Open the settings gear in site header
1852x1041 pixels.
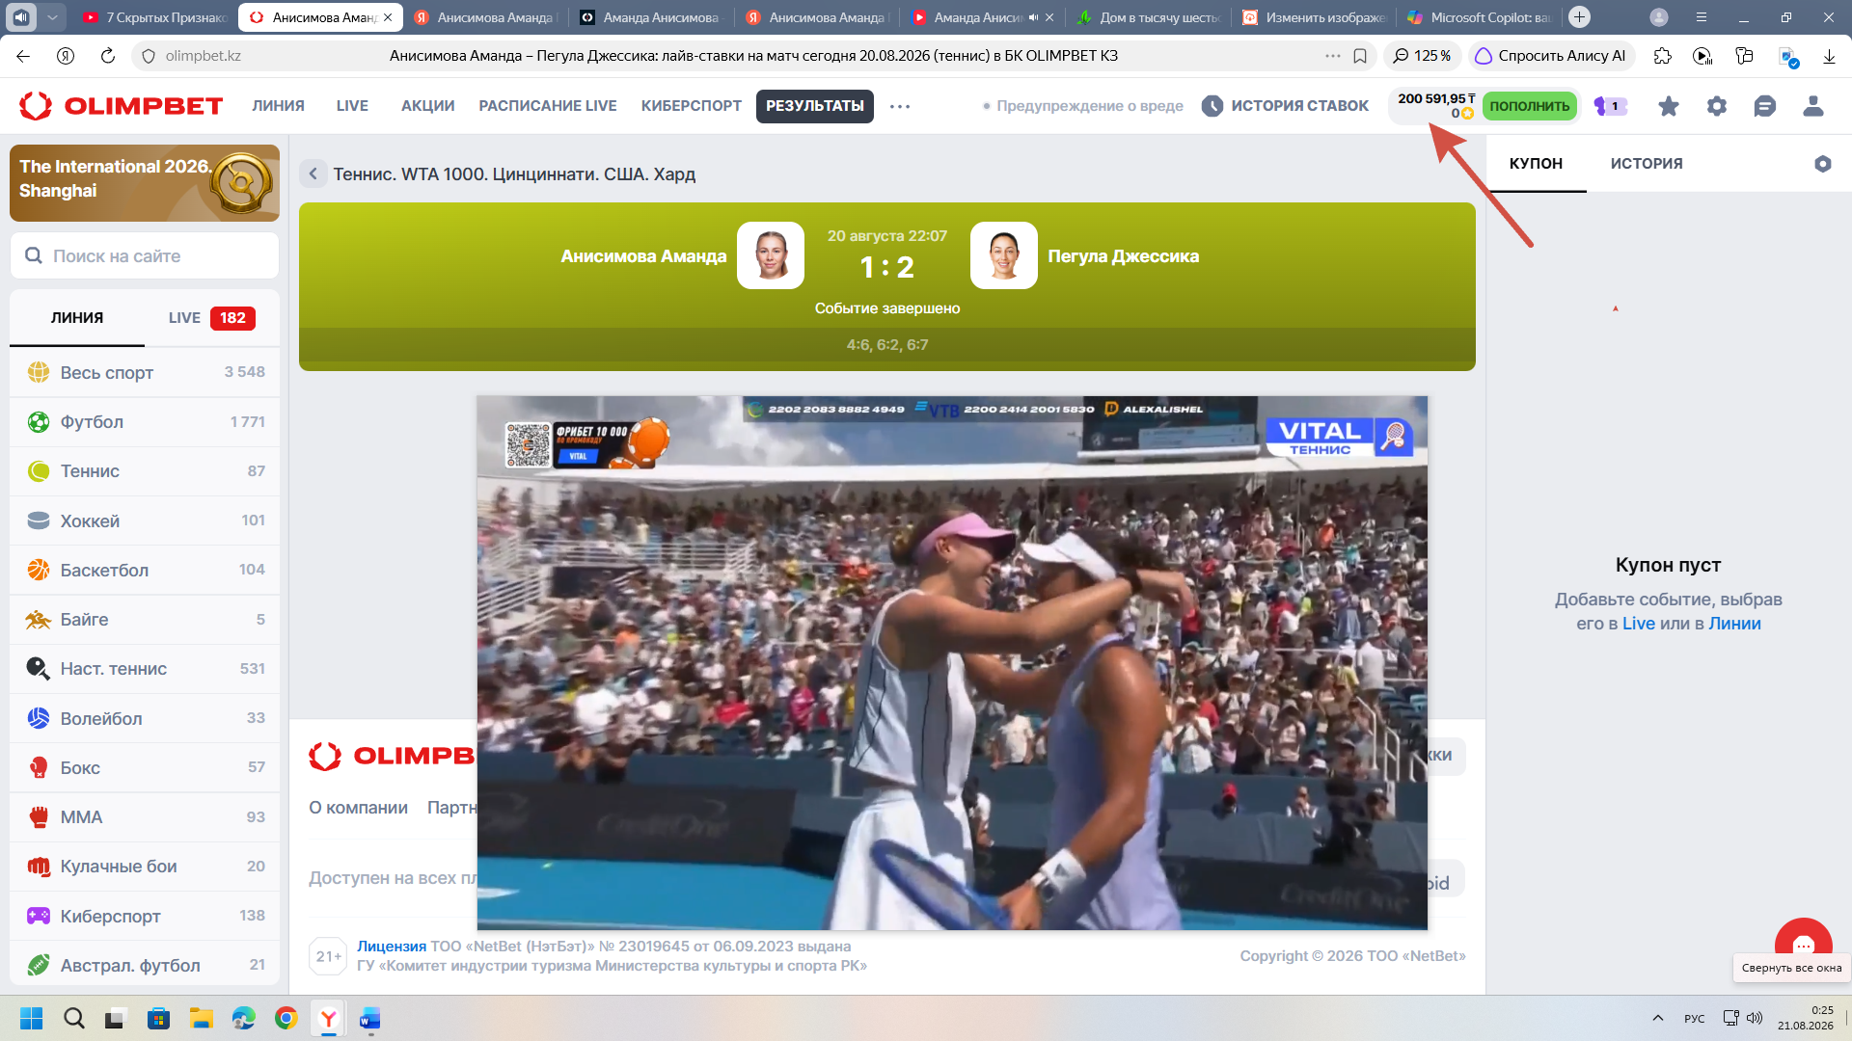[1717, 106]
